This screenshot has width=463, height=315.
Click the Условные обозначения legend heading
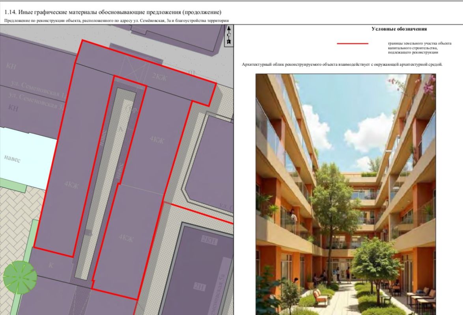[399, 29]
